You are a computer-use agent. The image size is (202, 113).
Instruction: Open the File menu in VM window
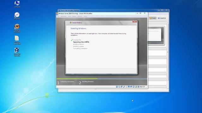[x=58, y=16]
